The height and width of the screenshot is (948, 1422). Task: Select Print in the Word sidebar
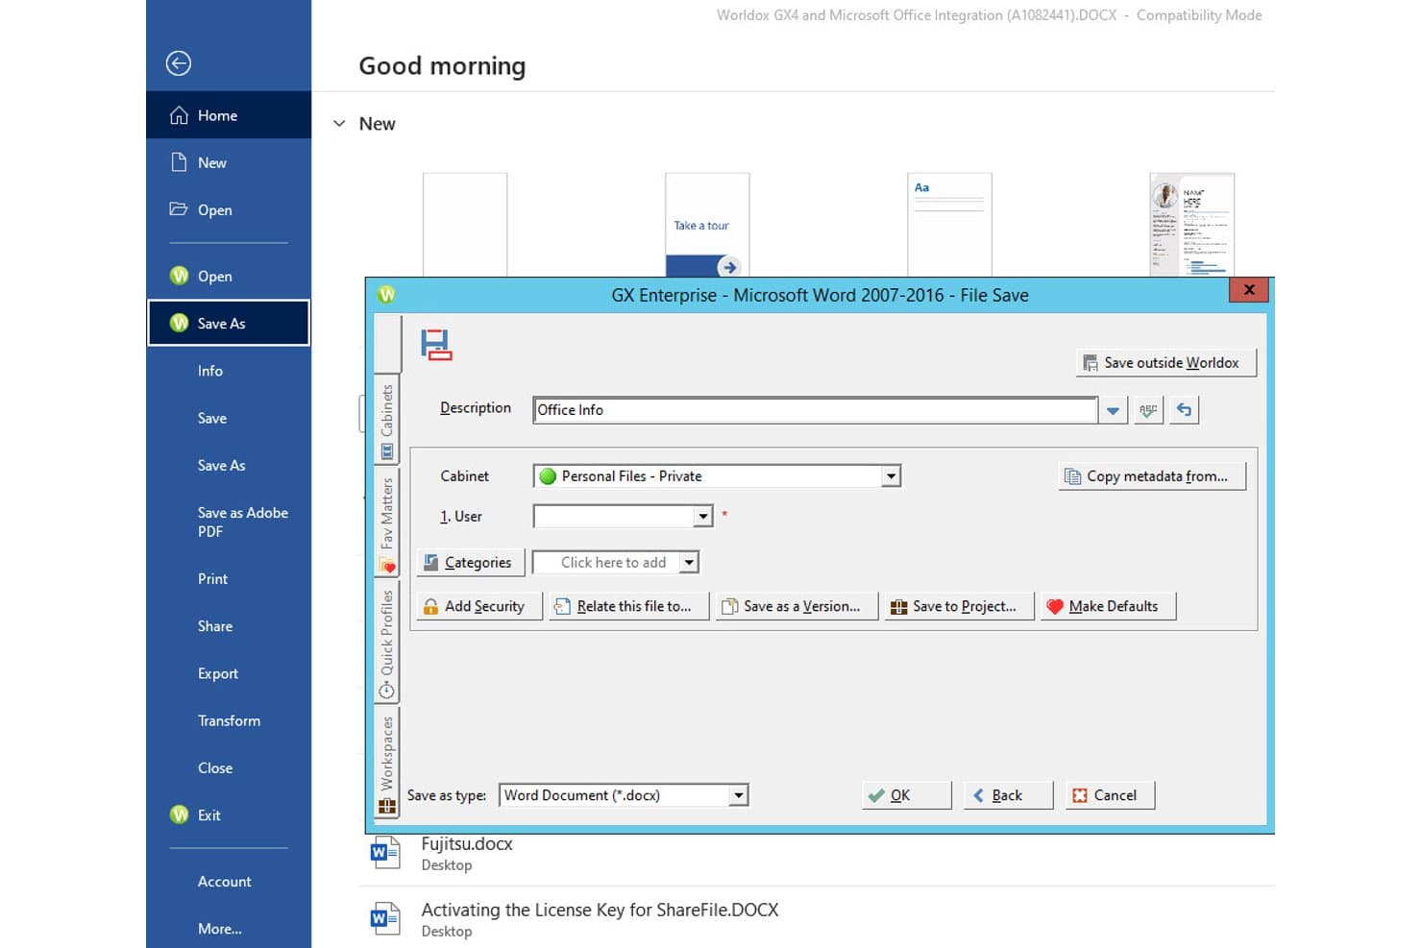pyautogui.click(x=229, y=579)
